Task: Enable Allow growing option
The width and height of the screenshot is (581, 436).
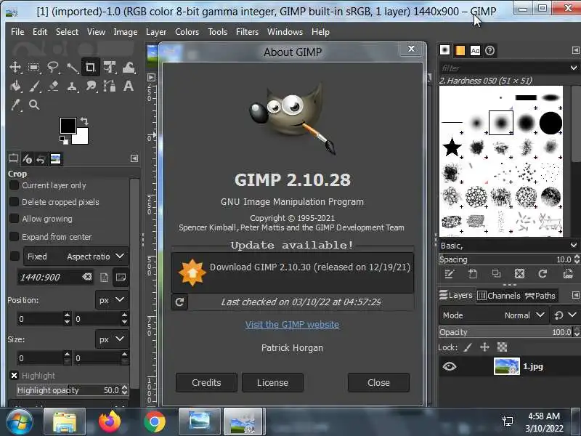Action: [14, 219]
